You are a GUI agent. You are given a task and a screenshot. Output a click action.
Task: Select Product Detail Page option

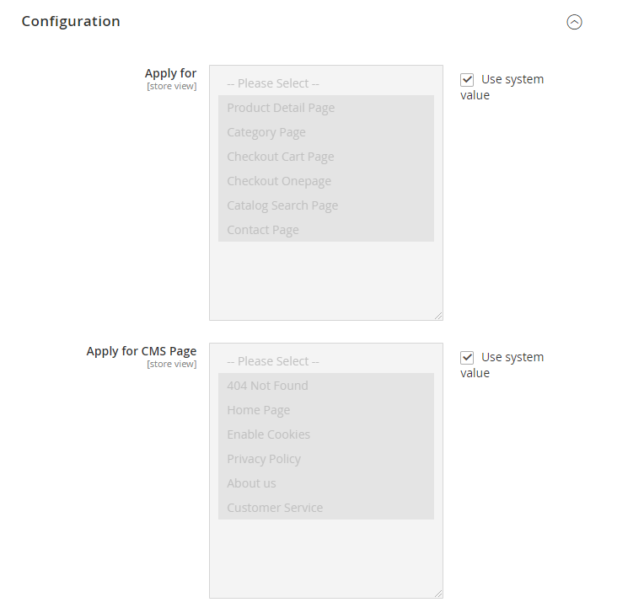tap(281, 108)
